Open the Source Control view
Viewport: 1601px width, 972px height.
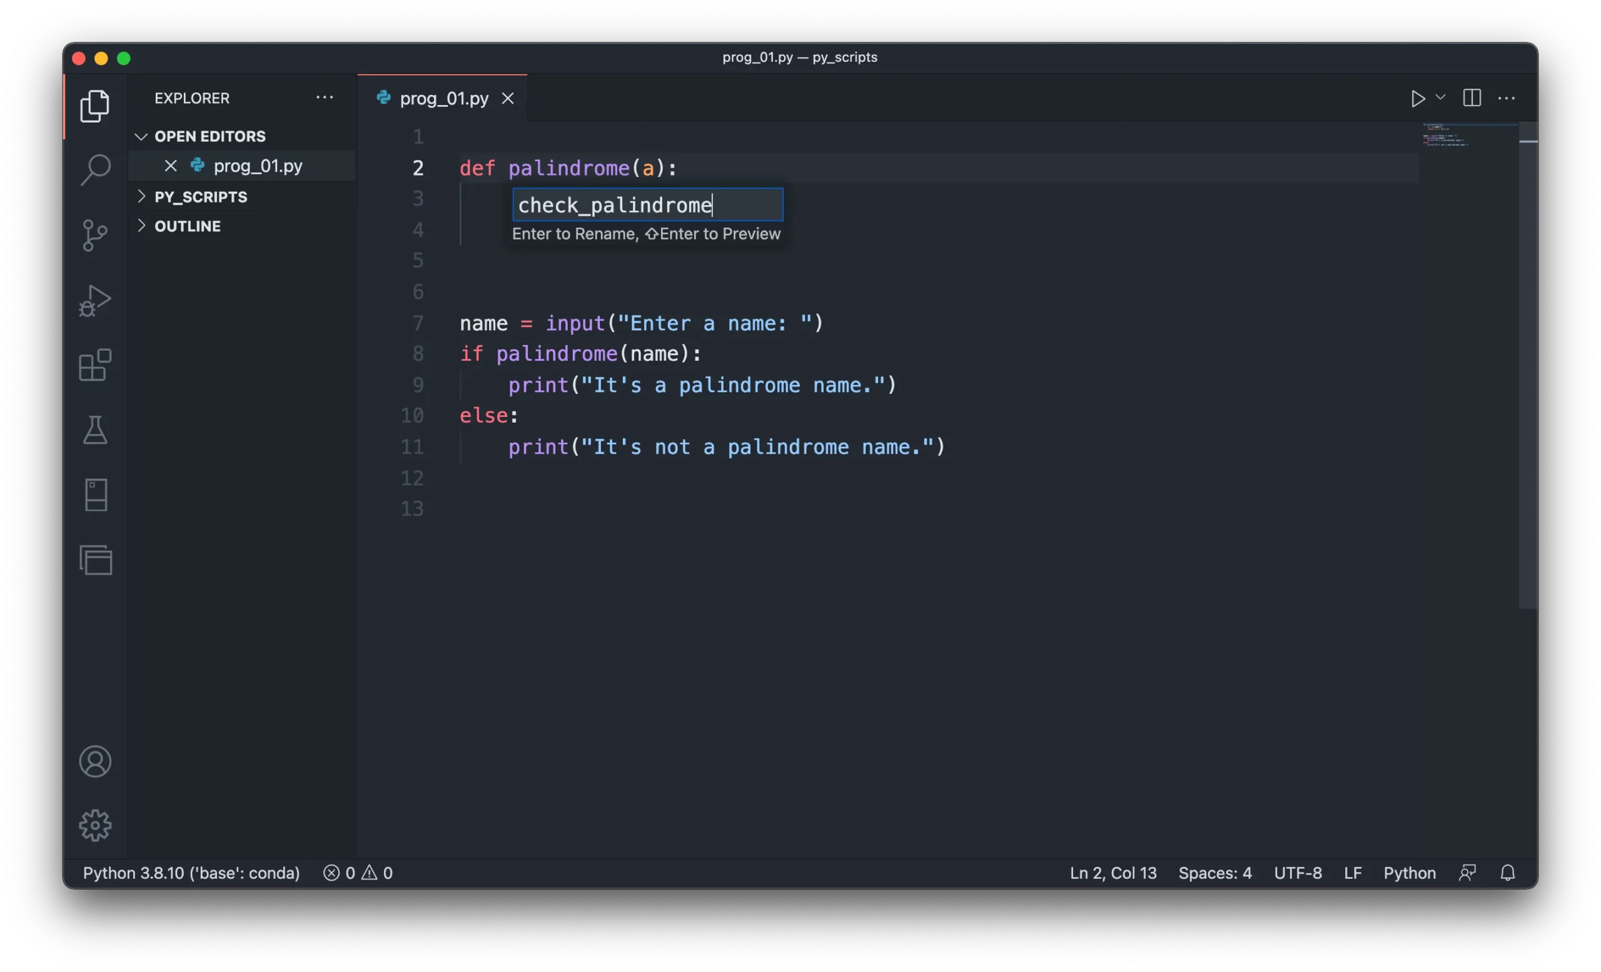click(96, 235)
